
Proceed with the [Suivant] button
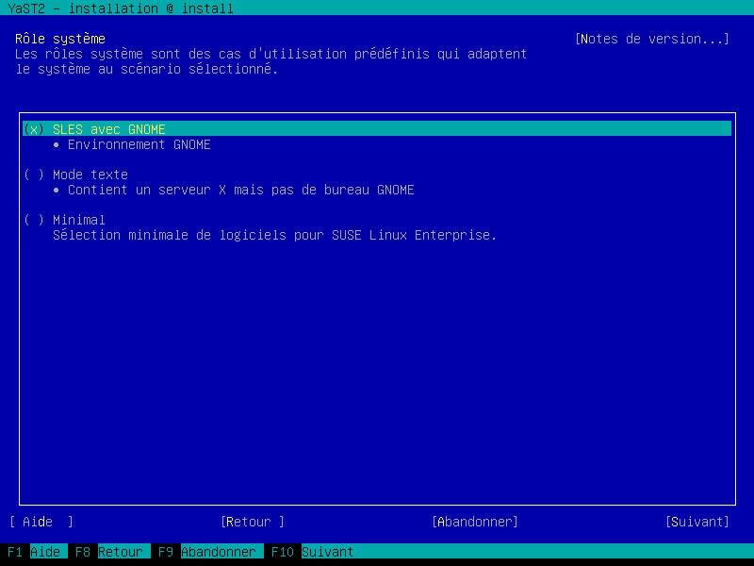pyautogui.click(x=697, y=522)
